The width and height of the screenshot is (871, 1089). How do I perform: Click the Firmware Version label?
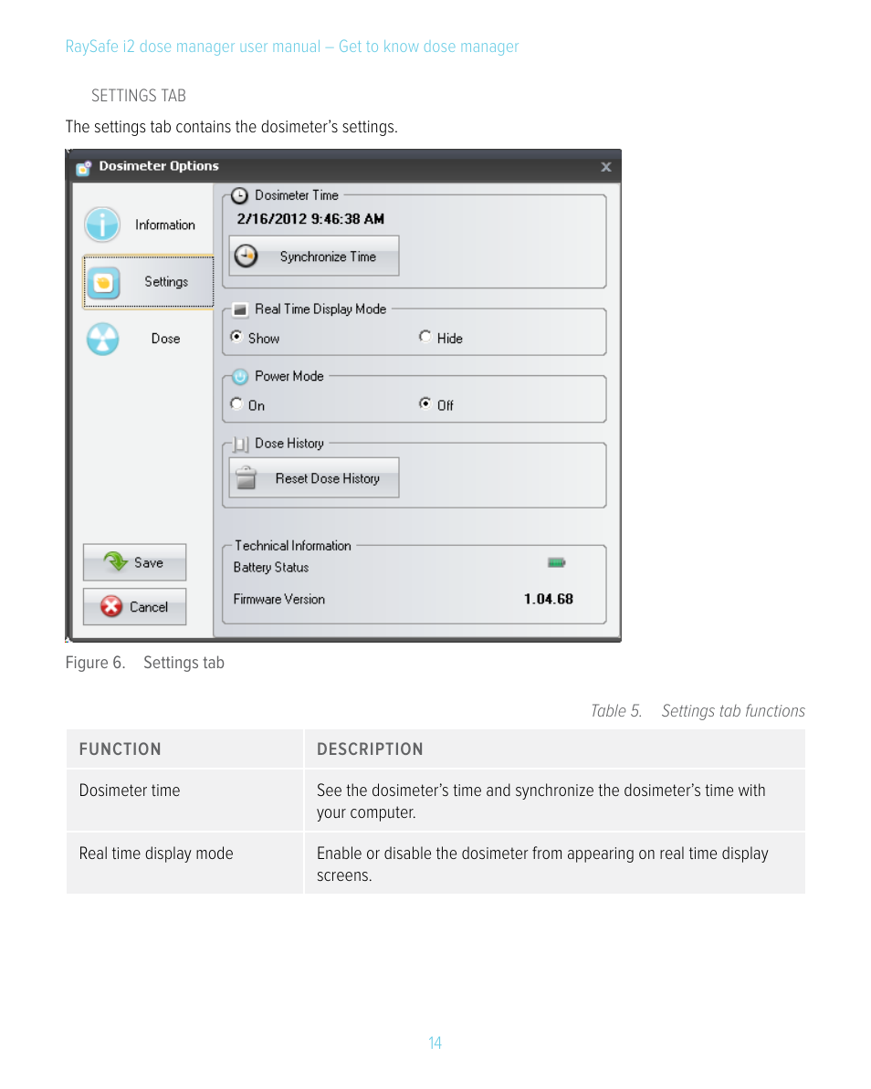point(279,600)
